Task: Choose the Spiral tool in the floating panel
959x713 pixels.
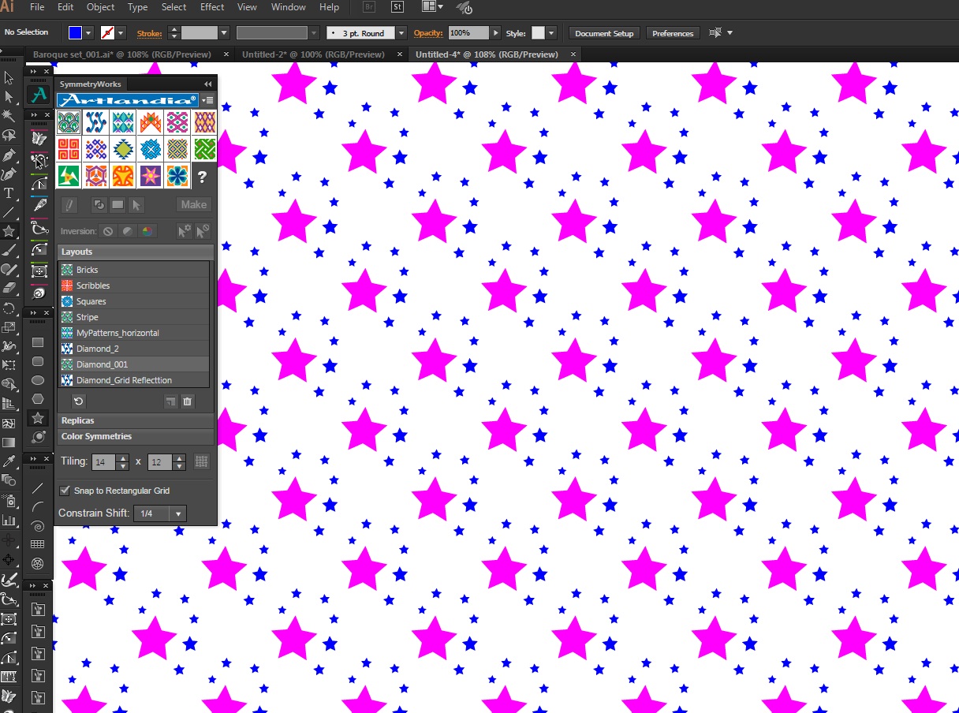Action: coord(37,525)
